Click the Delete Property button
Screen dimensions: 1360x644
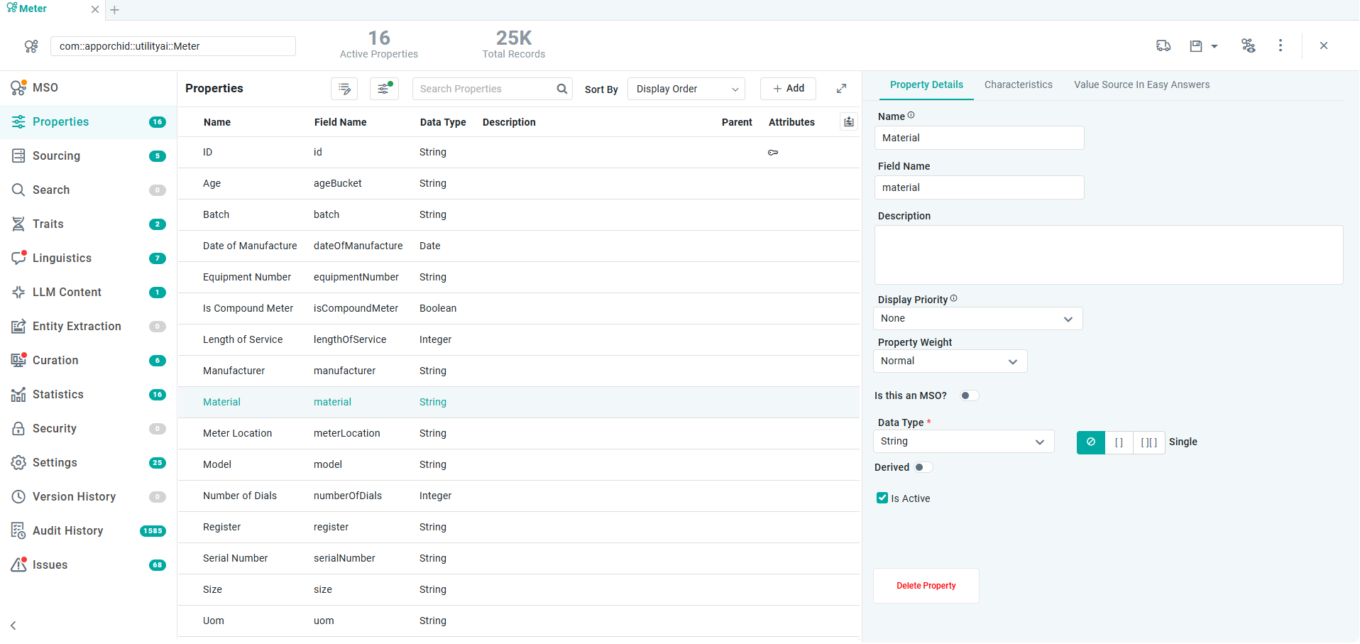926,586
